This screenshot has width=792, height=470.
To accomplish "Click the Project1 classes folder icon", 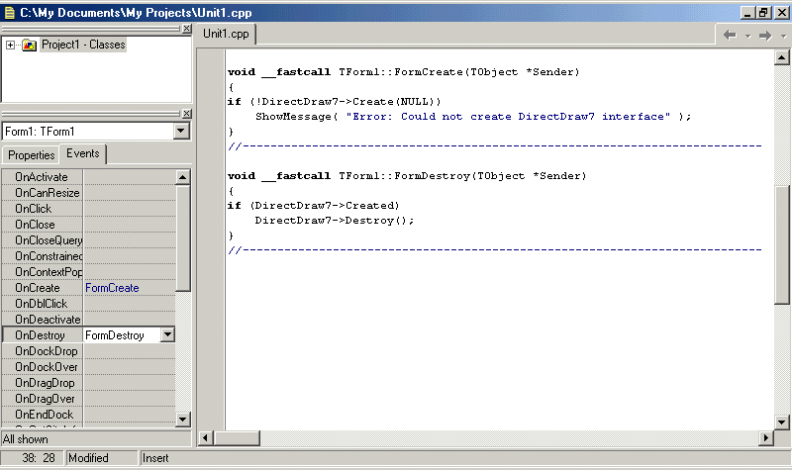I will click(29, 45).
